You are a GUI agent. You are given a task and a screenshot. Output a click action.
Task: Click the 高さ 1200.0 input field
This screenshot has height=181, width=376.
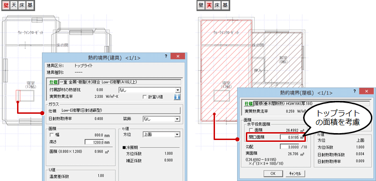point(94,142)
